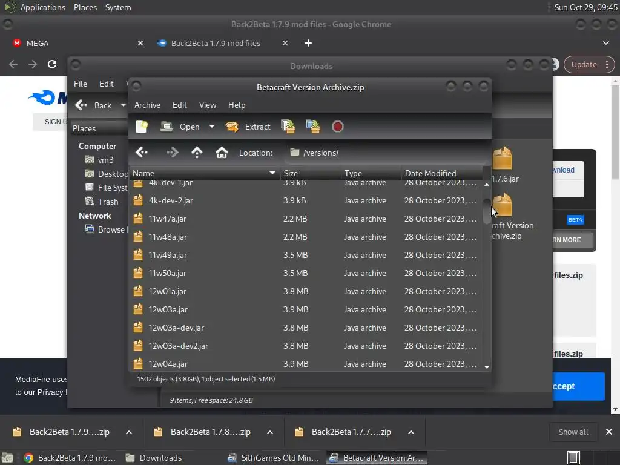Expand Back history dropdown in Downloads window
620x465 pixels.
tap(124, 105)
